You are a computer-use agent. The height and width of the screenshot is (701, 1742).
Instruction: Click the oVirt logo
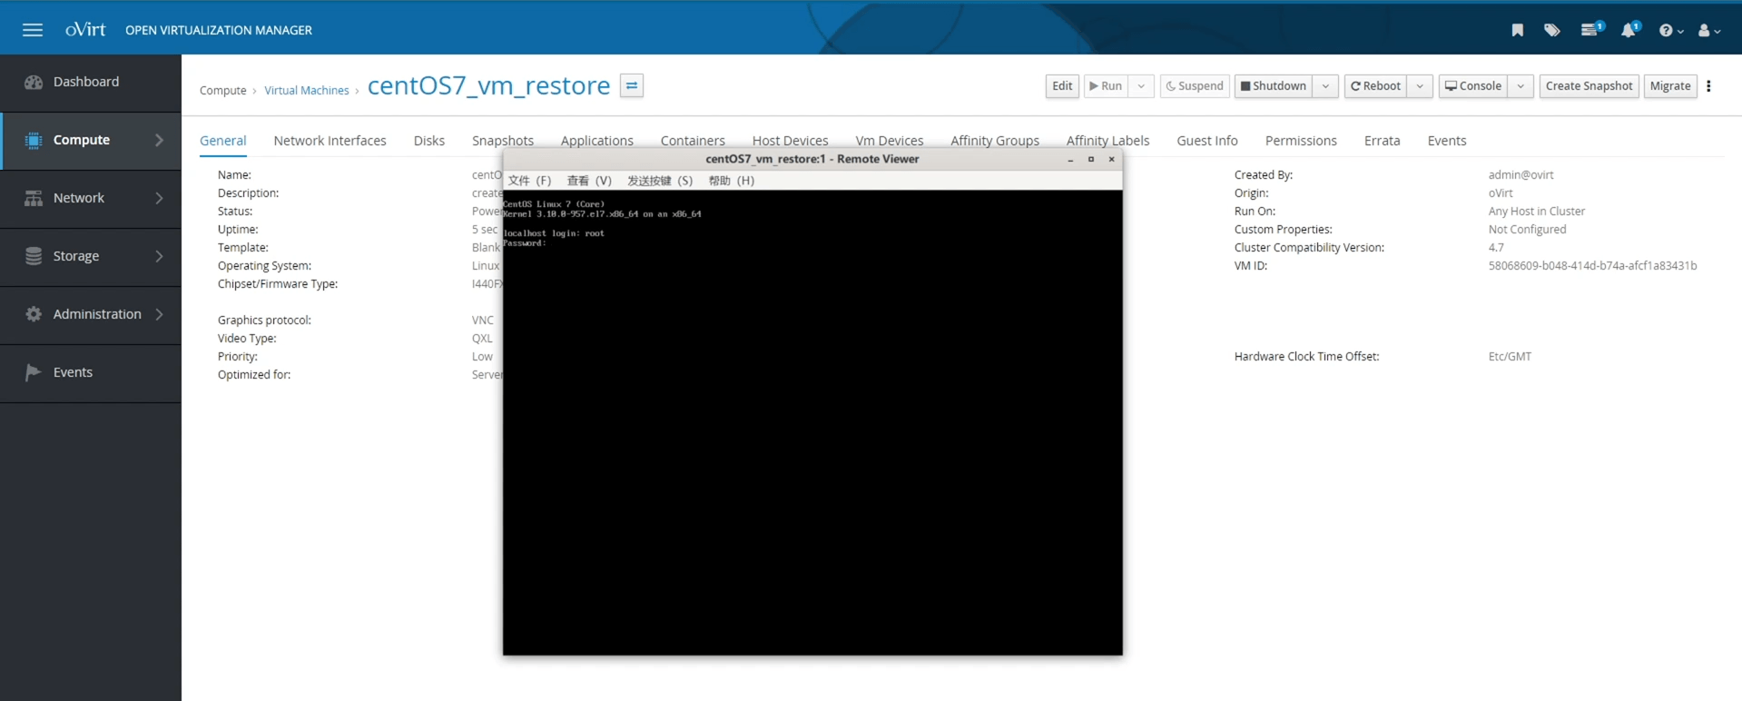click(x=85, y=29)
